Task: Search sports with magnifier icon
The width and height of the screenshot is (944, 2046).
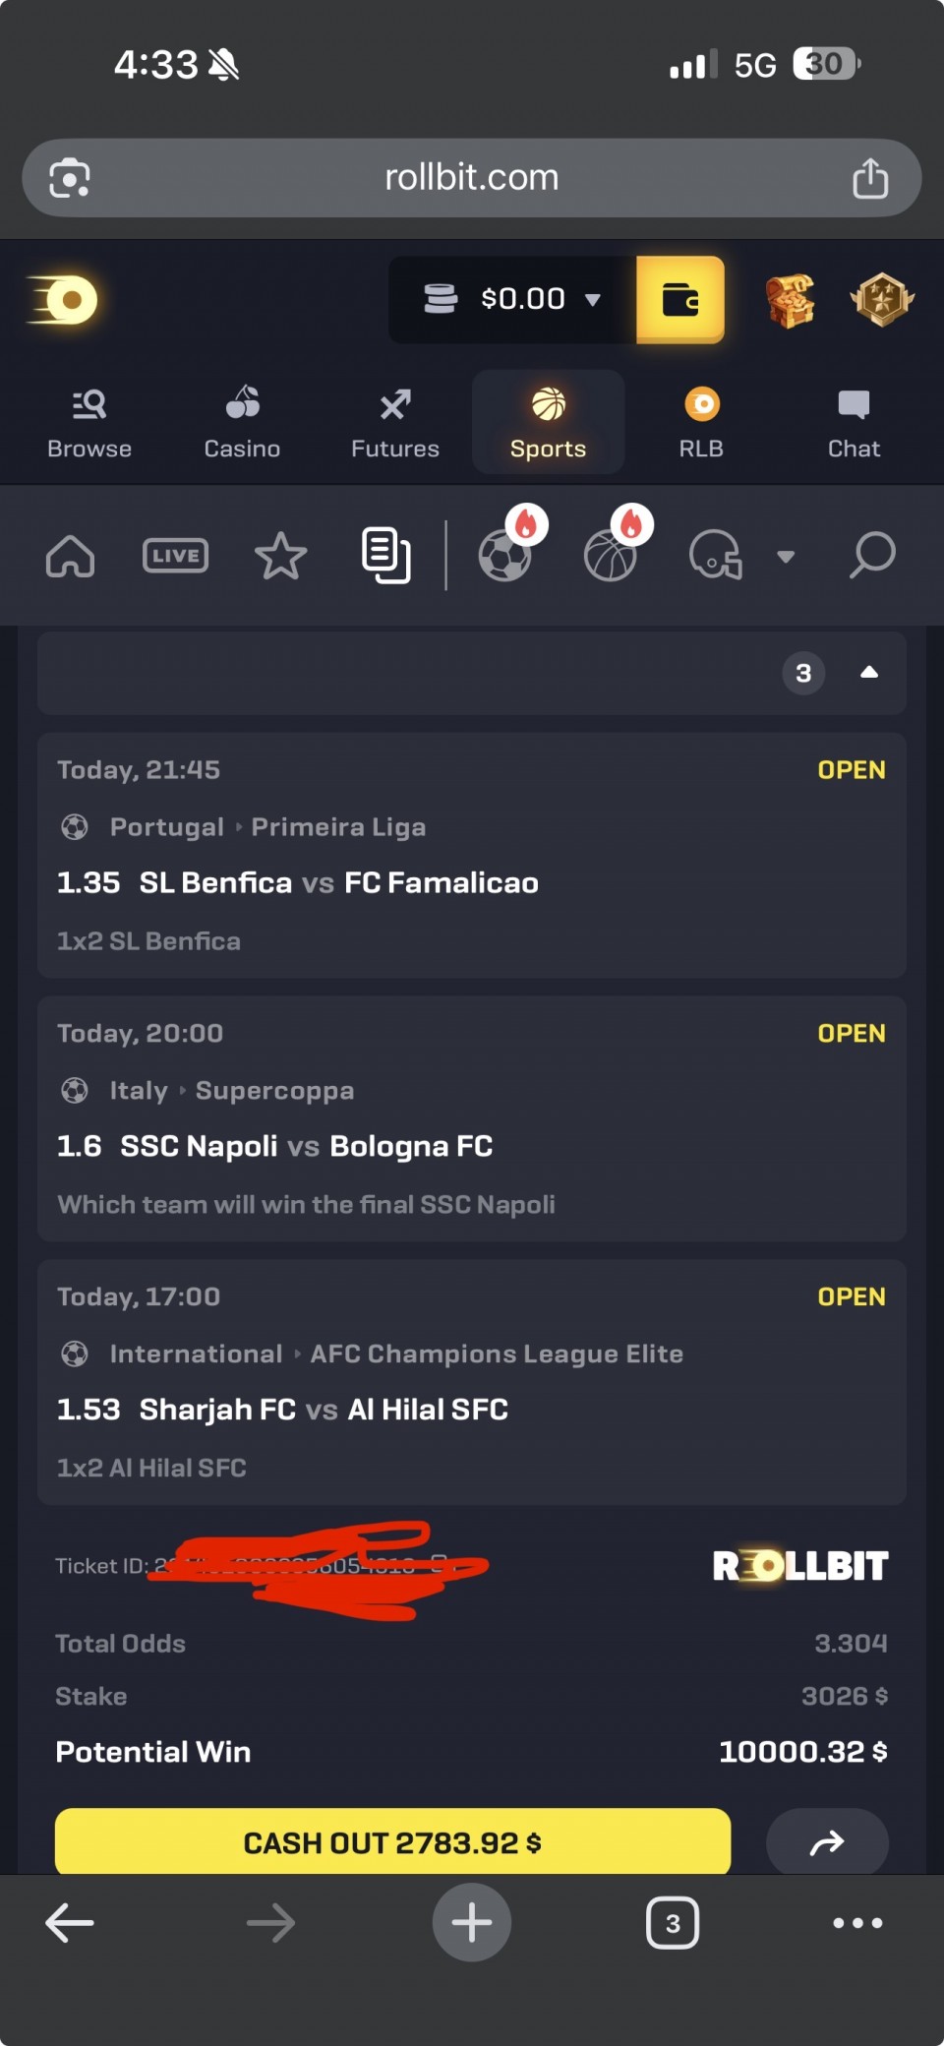Action: [x=871, y=556]
